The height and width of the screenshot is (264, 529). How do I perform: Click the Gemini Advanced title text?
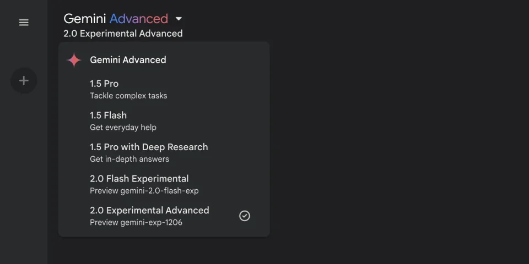(116, 19)
